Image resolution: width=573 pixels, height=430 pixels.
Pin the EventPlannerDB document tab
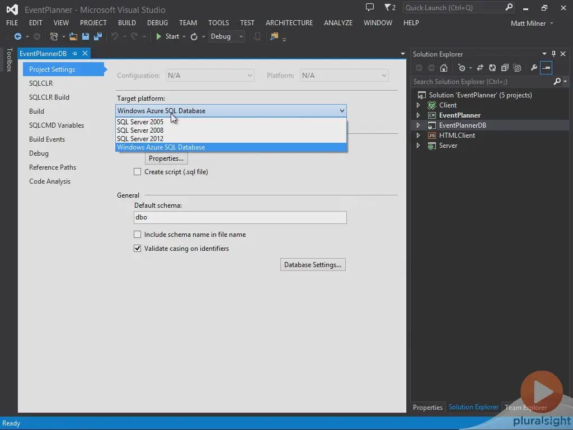tap(74, 53)
